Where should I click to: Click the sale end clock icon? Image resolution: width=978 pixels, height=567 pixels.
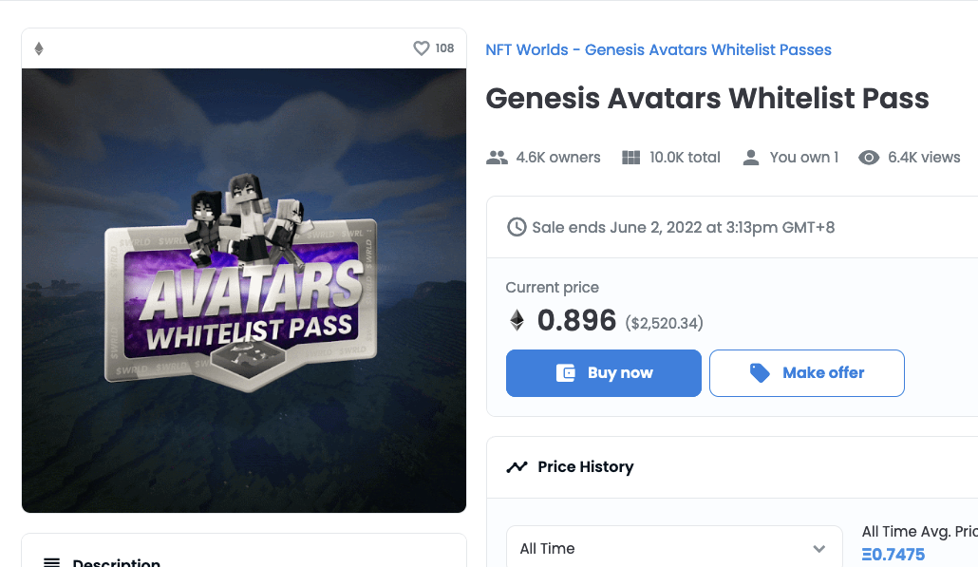(x=517, y=227)
